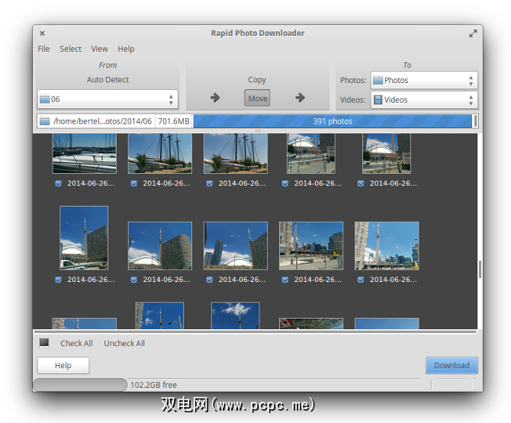Click the 391 photos progress bar
This screenshot has height=423, width=511.
pos(333,121)
